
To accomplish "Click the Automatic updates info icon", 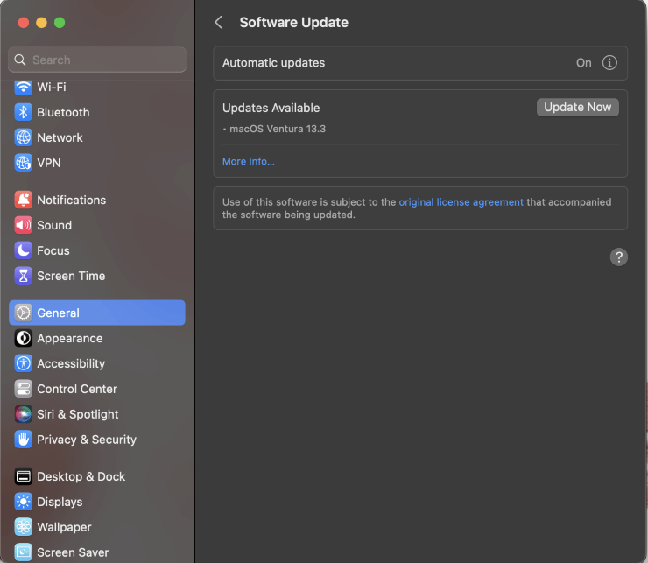I will coord(609,63).
